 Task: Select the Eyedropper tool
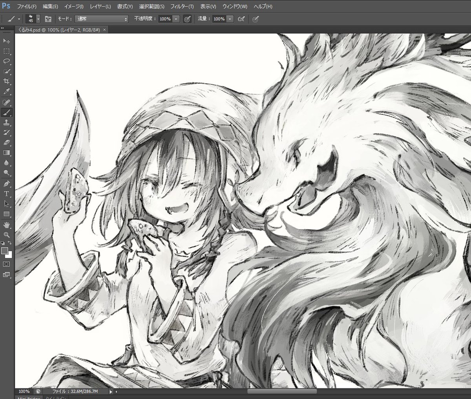tap(7, 92)
